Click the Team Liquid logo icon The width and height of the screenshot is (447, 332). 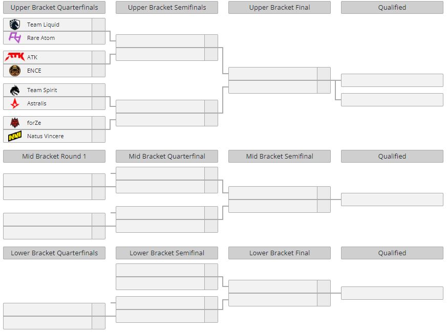click(14, 25)
